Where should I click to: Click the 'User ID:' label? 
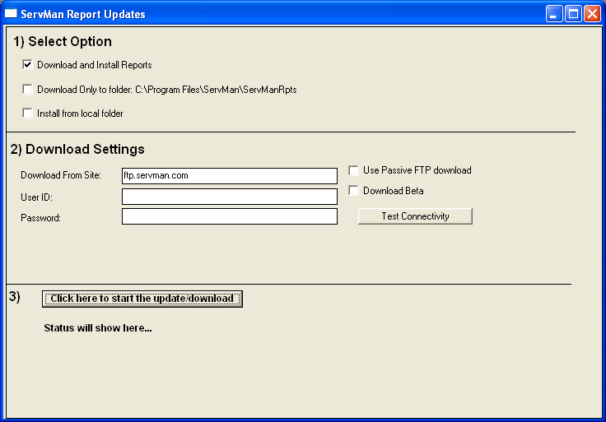(37, 197)
